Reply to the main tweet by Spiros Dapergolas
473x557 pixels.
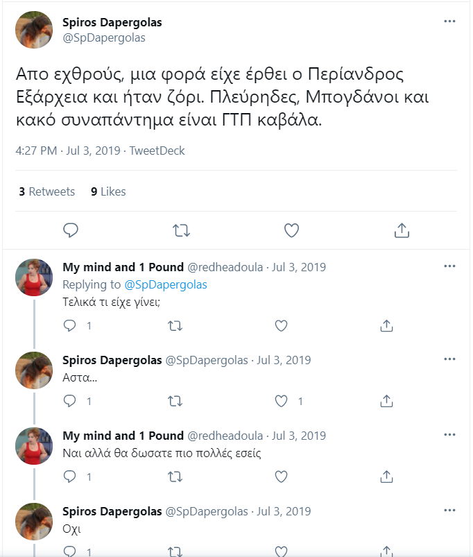point(70,230)
